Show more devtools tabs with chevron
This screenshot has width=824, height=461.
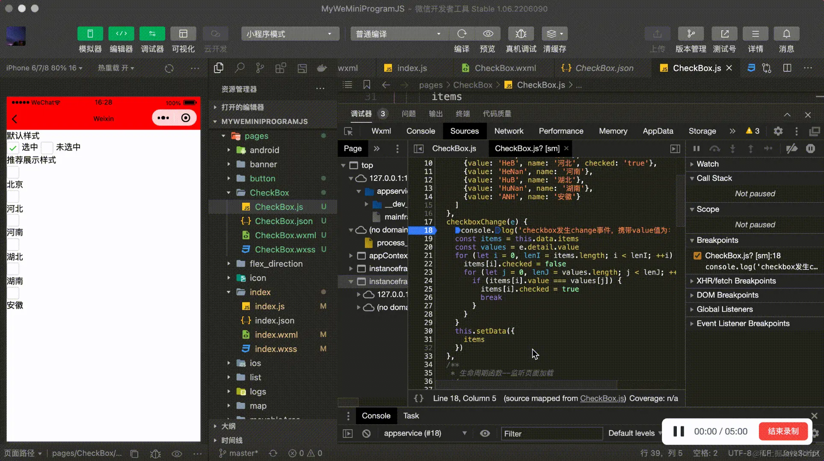(x=732, y=131)
